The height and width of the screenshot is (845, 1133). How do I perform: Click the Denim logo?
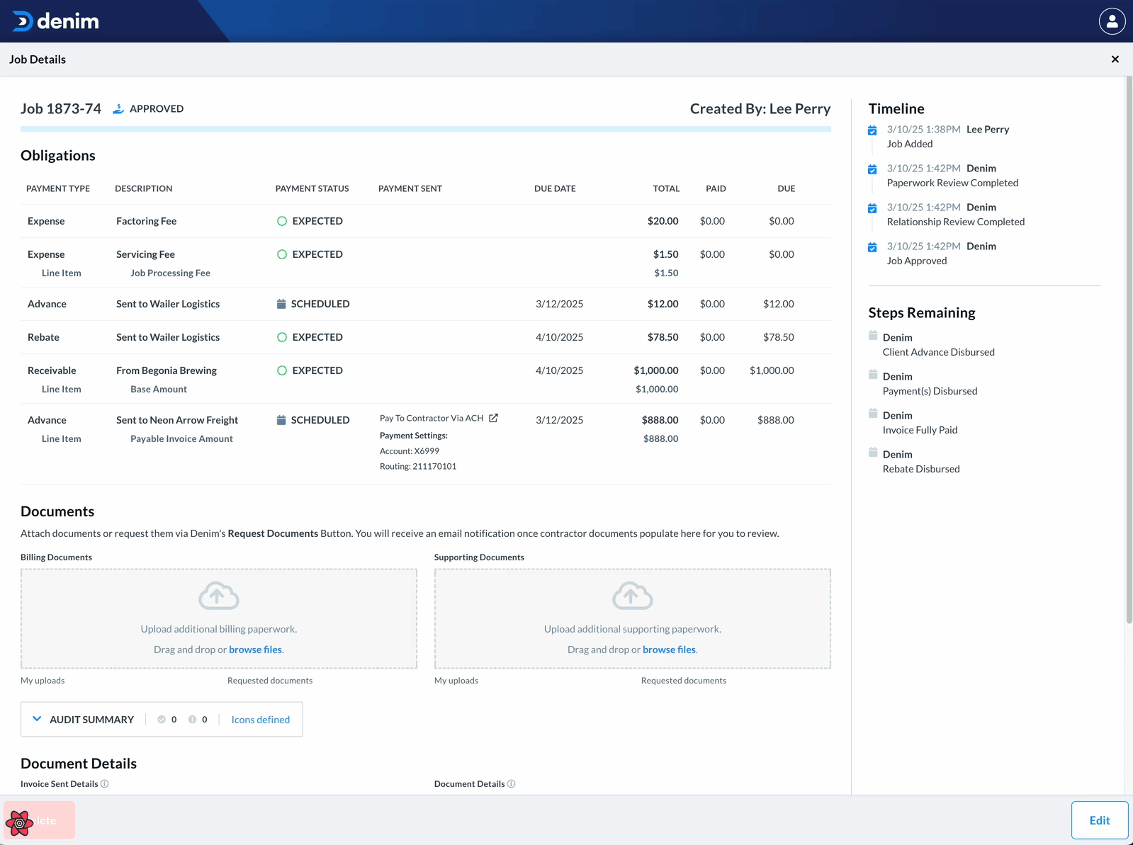pos(55,21)
